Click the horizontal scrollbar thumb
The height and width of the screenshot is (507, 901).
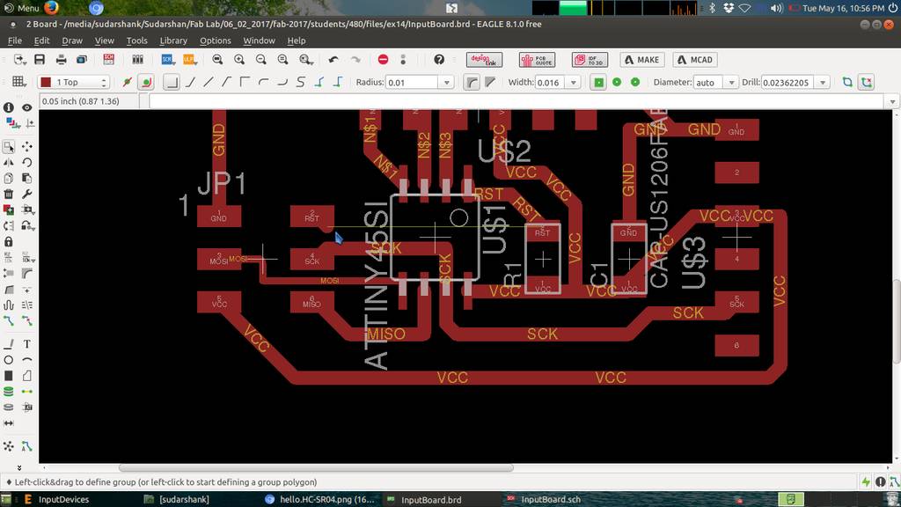tap(316, 468)
